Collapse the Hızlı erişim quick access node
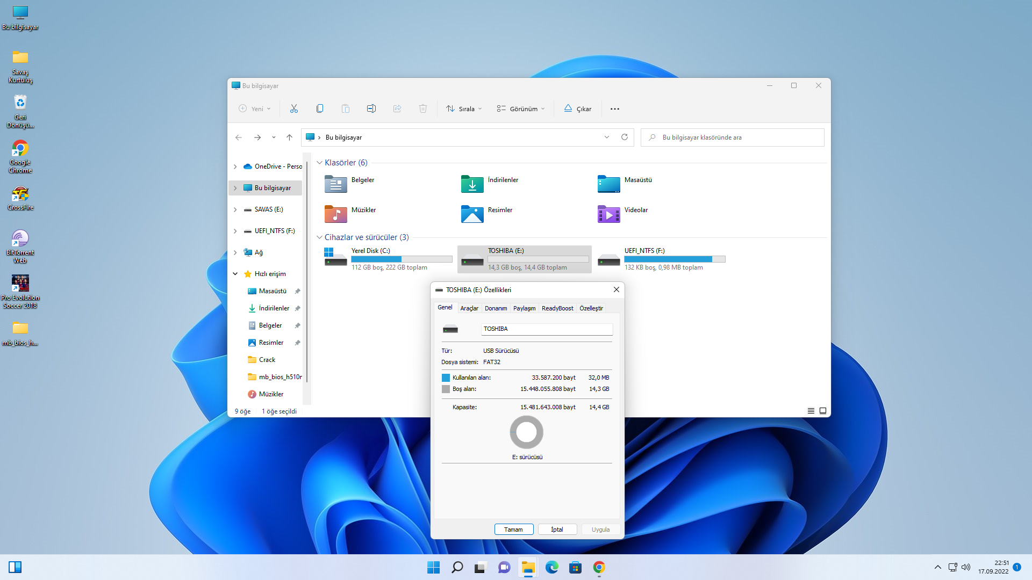This screenshot has width=1032, height=580. pyautogui.click(x=235, y=274)
